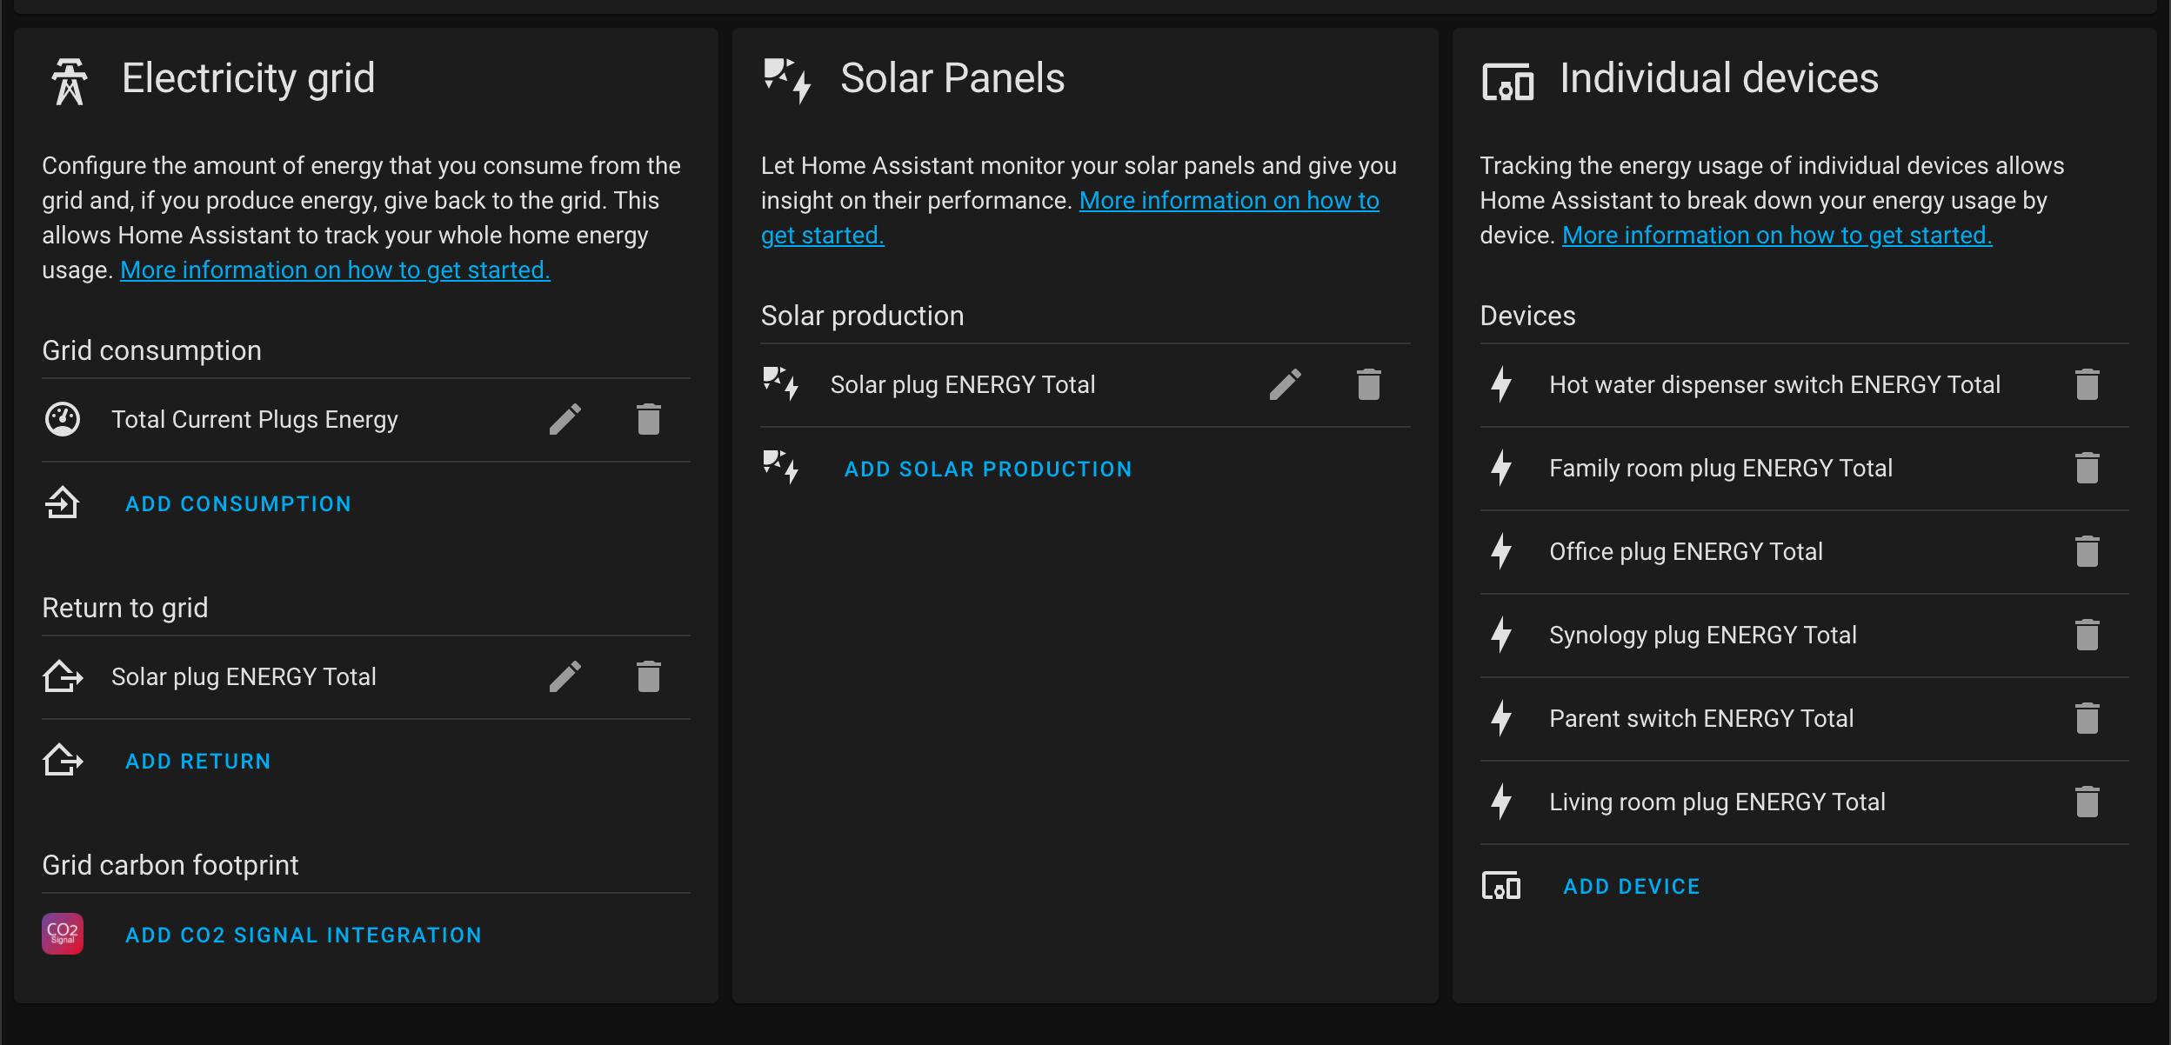Click the Individual devices header icon
This screenshot has width=2171, height=1045.
[x=1508, y=83]
